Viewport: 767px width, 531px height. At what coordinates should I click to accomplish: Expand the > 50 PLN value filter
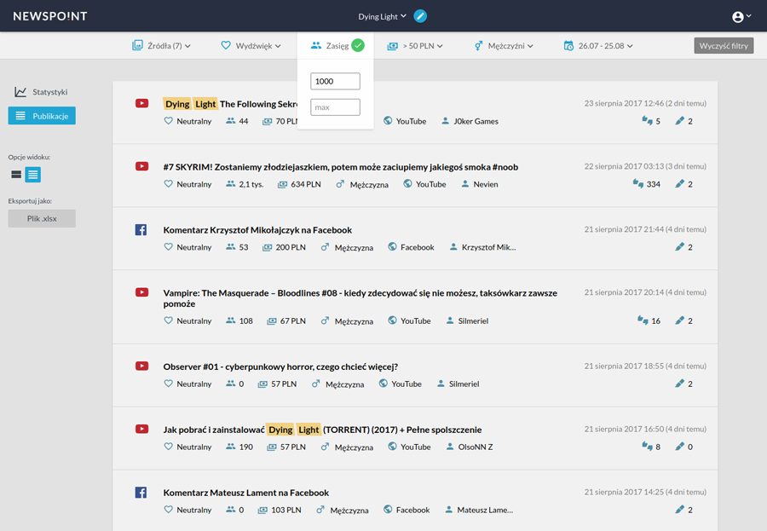[415, 45]
